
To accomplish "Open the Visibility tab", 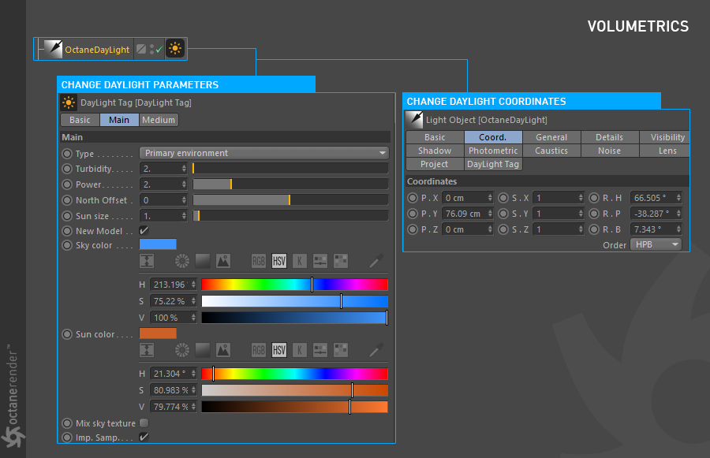I will click(665, 137).
